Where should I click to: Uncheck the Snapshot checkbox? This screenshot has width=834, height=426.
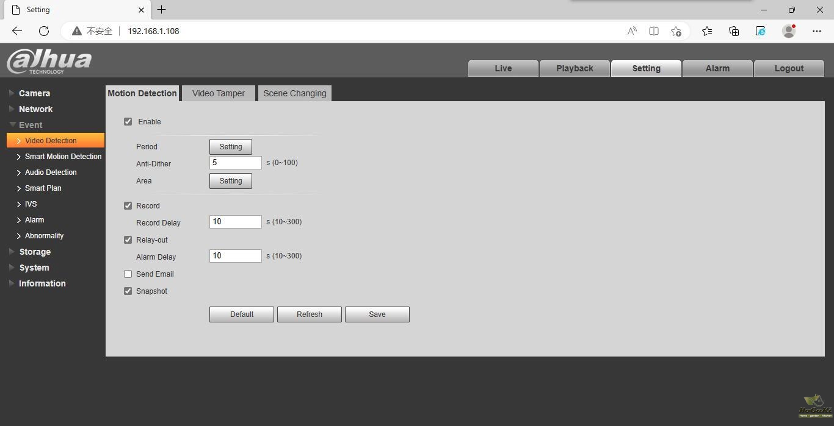click(128, 291)
